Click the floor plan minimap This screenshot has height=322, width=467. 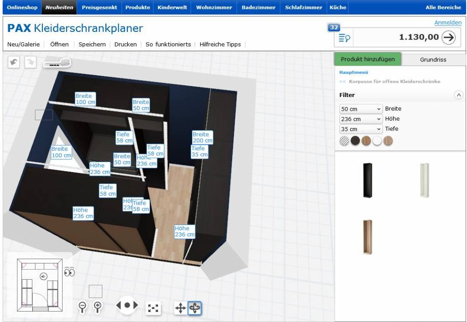[x=40, y=285]
